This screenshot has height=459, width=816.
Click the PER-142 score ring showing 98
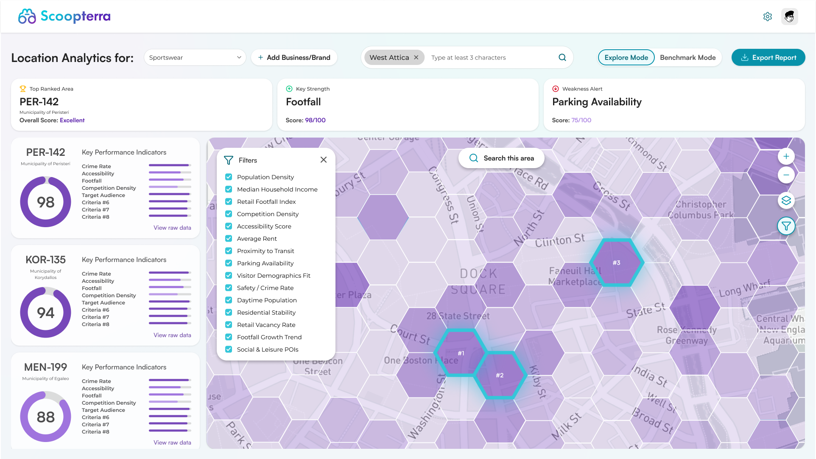(x=45, y=202)
